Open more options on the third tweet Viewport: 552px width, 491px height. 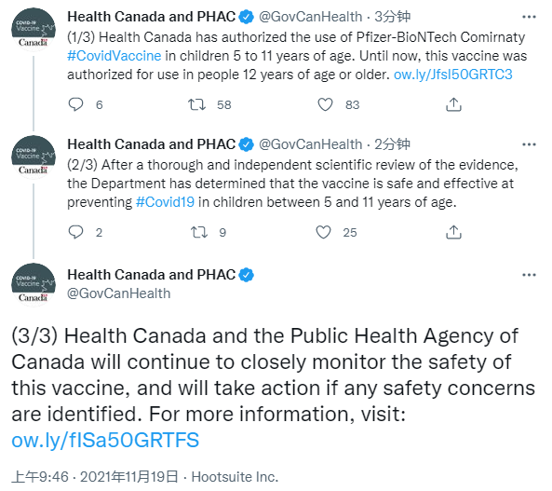click(529, 275)
